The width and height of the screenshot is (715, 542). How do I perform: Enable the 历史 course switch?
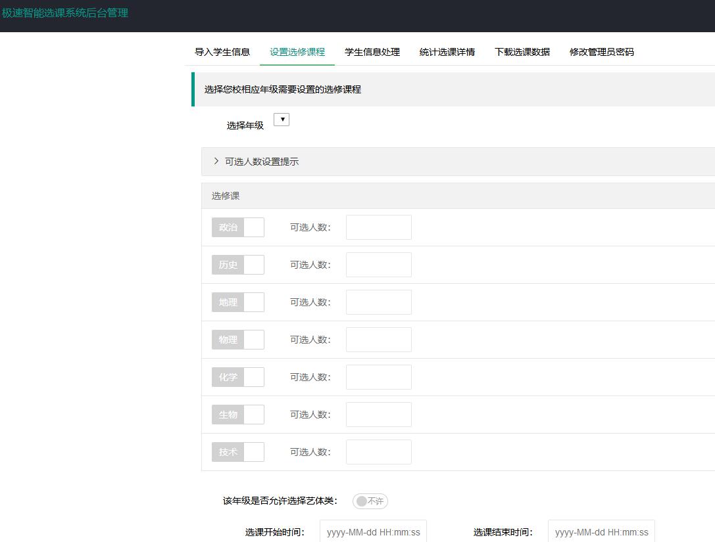[x=237, y=265]
